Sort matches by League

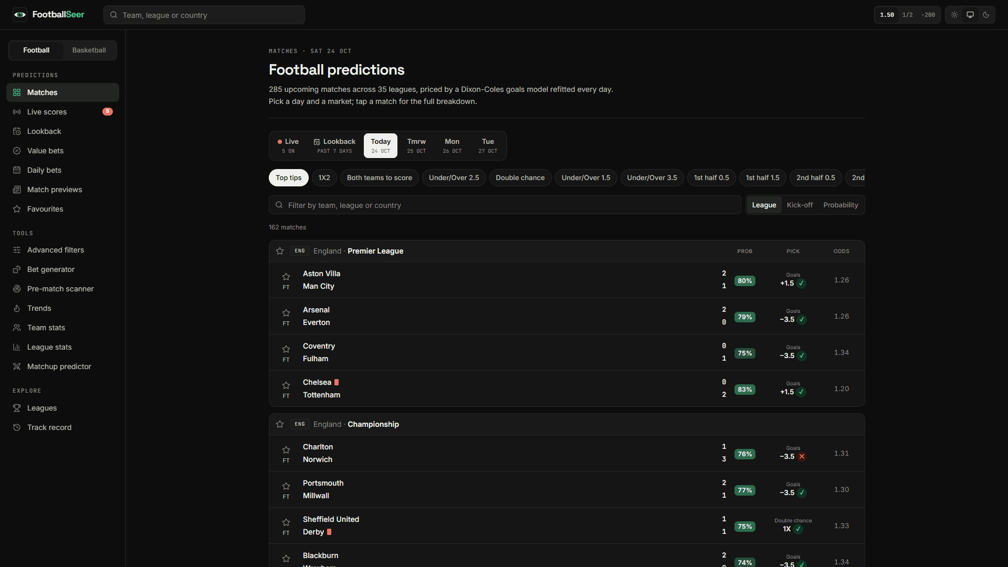(x=764, y=205)
